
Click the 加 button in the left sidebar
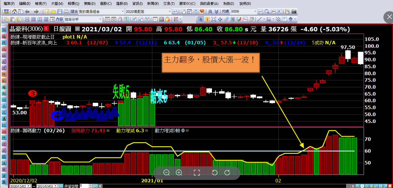click(4, 30)
